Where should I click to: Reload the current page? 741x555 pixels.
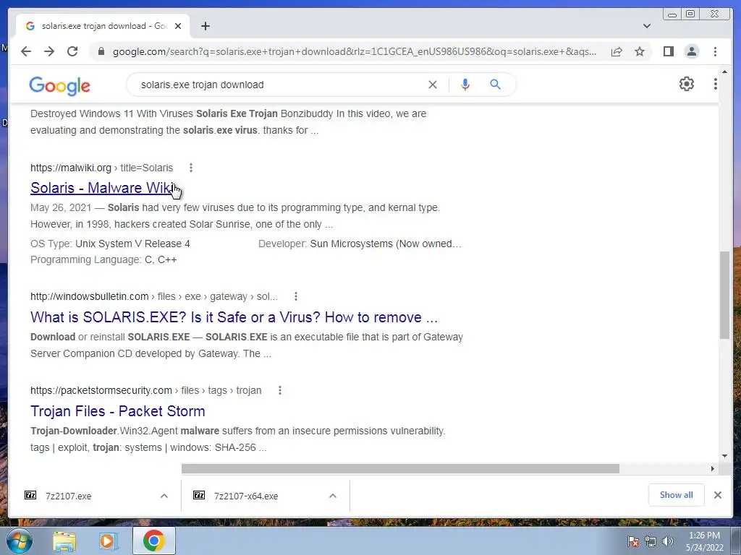click(72, 51)
